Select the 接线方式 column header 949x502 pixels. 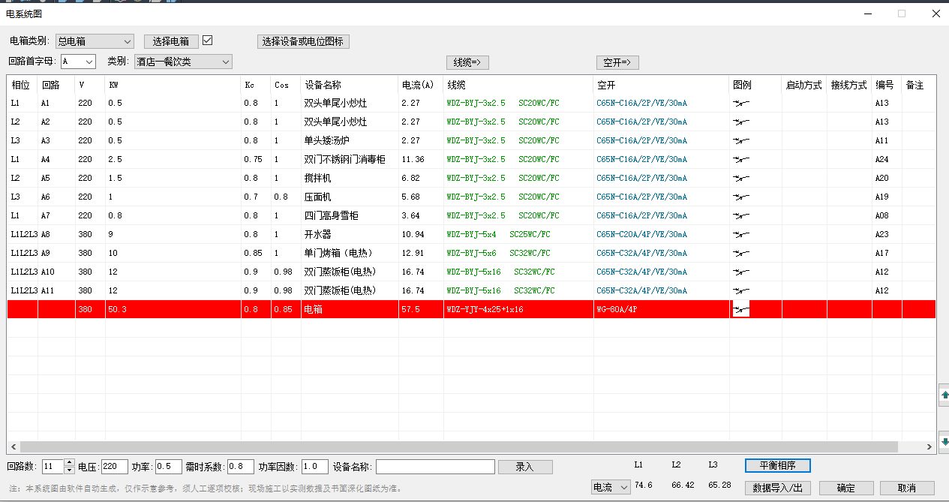(x=849, y=85)
